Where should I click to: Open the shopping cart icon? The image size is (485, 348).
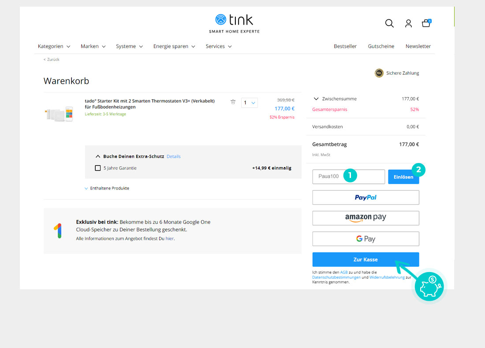[x=426, y=23]
